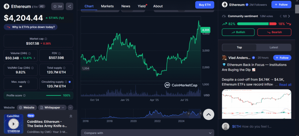The height and width of the screenshot is (136, 299).
Task: Click the verified badge next to Vlad Anders...
Action: [253, 58]
